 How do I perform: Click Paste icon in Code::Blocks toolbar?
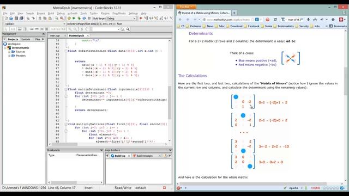(x=50, y=19)
